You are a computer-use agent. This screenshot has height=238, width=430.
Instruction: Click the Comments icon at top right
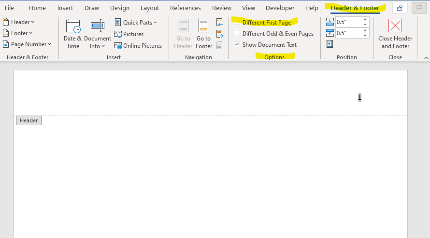419,8
